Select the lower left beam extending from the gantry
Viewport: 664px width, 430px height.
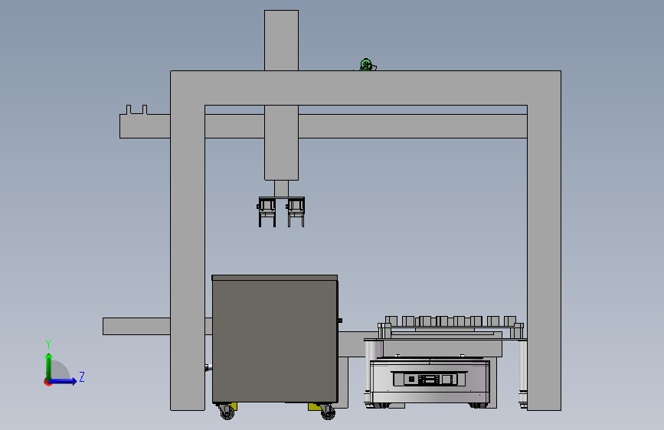[x=136, y=326]
